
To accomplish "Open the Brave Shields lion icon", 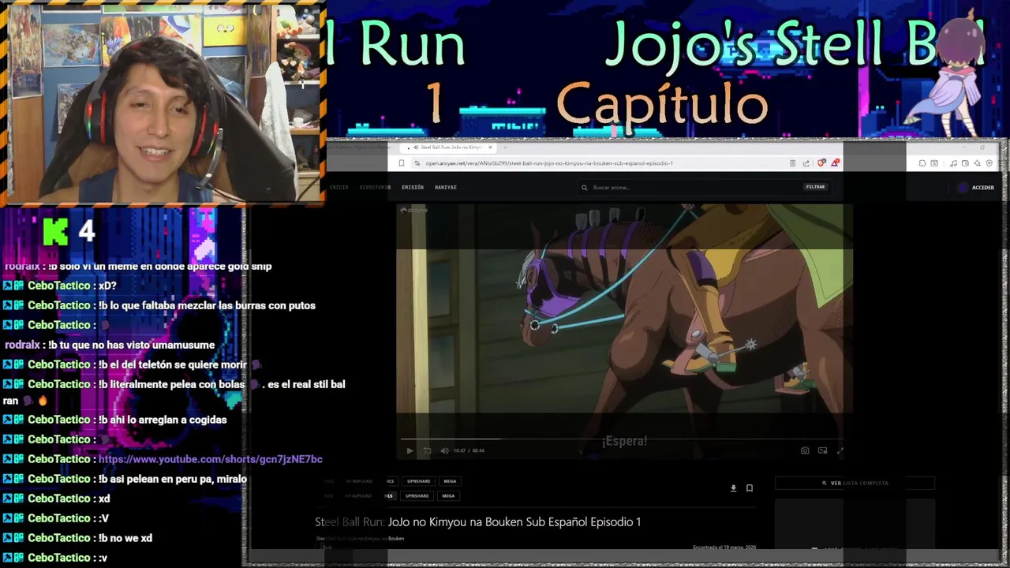I will (821, 163).
